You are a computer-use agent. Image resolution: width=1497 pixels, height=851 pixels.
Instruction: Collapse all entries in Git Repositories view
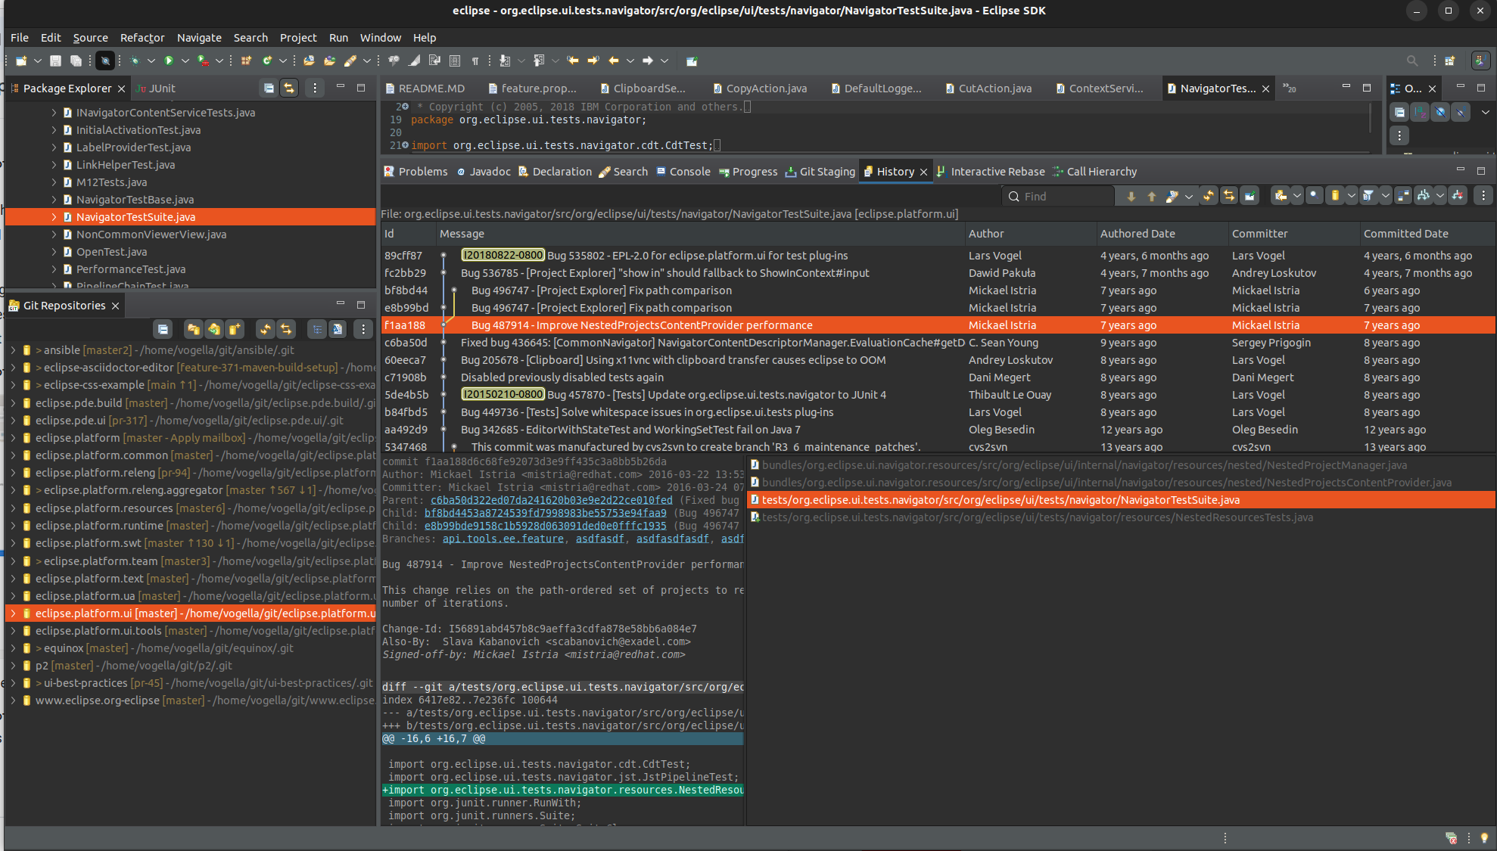point(163,329)
